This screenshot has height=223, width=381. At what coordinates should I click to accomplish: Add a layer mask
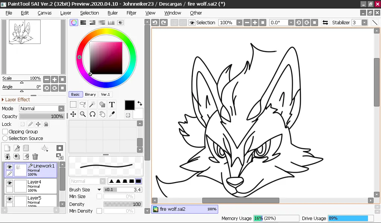[60, 148]
